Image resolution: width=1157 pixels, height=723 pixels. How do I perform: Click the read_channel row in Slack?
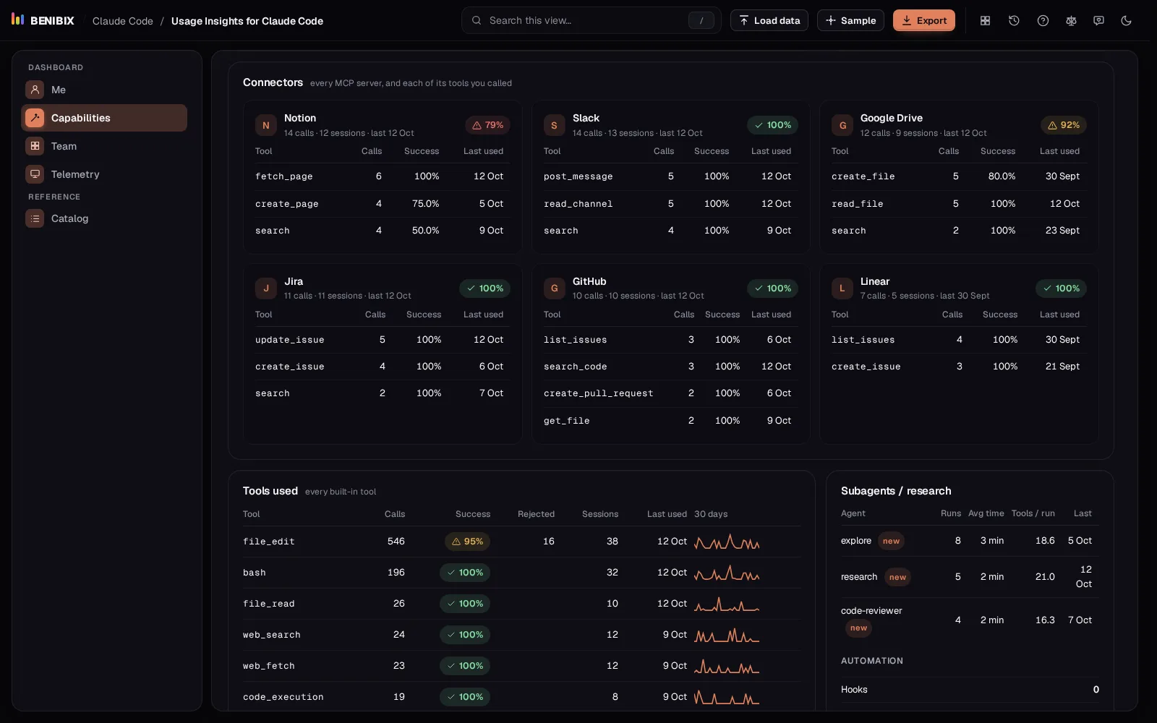click(670, 204)
